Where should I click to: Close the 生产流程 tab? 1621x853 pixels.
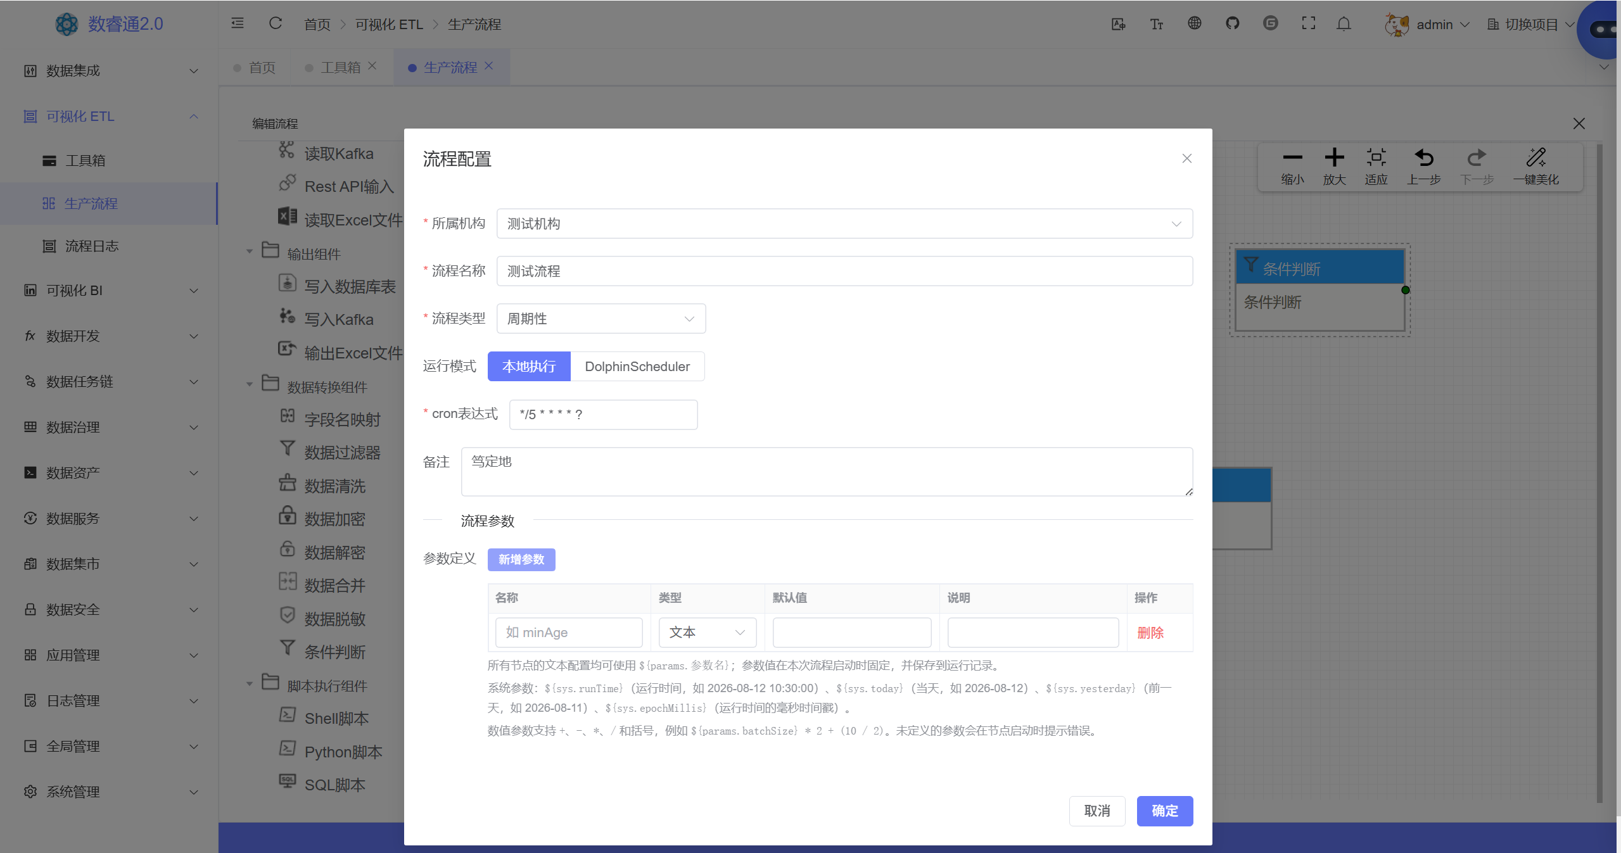pyautogui.click(x=488, y=66)
